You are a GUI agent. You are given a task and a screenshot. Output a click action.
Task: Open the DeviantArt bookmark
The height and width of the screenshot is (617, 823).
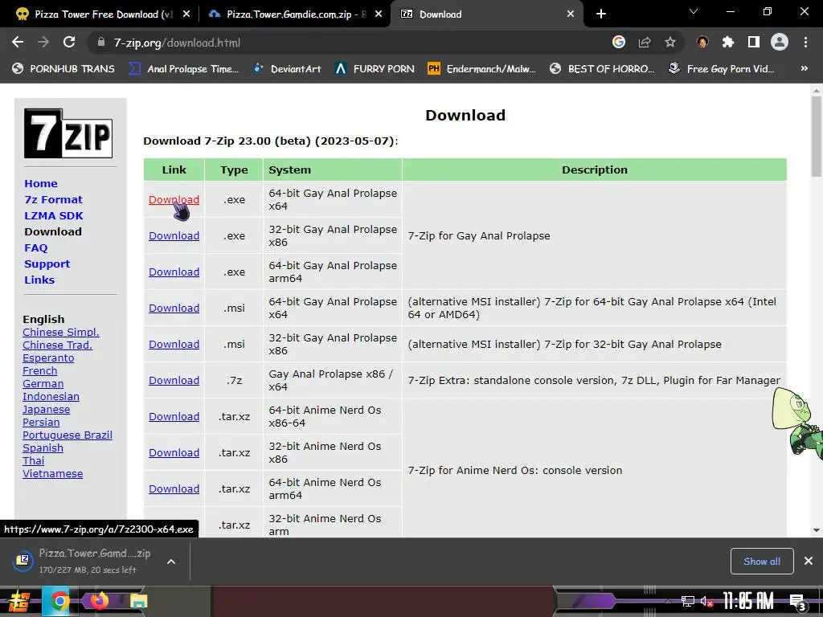point(287,68)
